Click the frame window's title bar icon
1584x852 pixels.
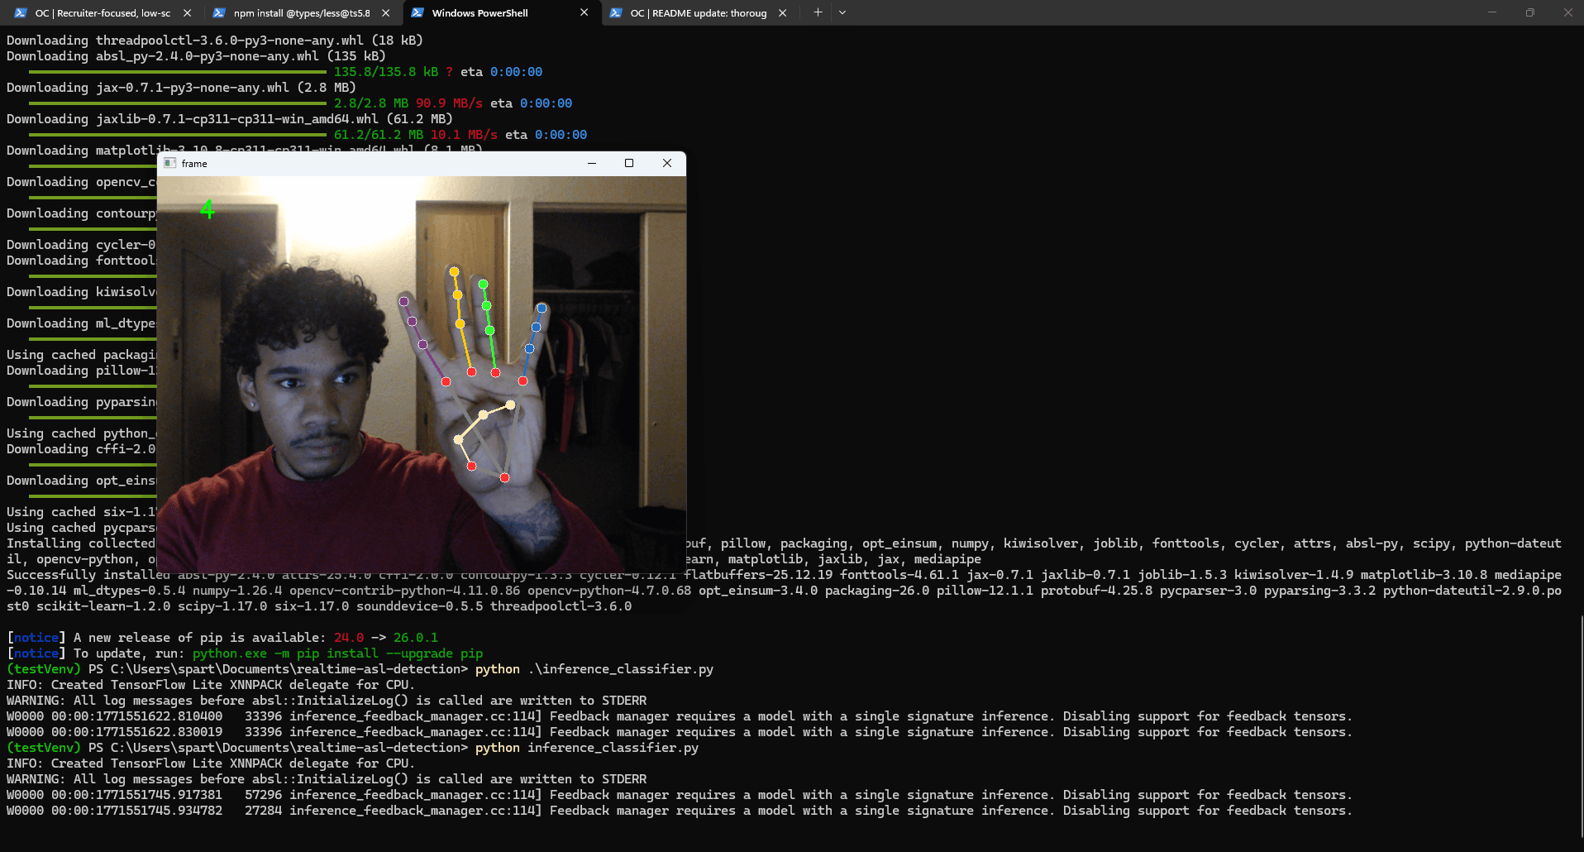tap(169, 163)
